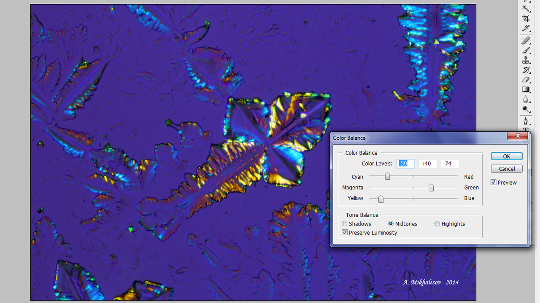
Task: Select the Crop tool
Action: click(x=526, y=18)
